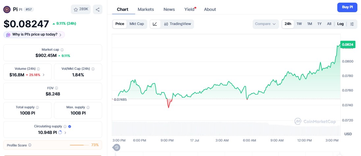The image size is (361, 156).
Task: Select the line chart icon
Action: pyautogui.click(x=155, y=24)
